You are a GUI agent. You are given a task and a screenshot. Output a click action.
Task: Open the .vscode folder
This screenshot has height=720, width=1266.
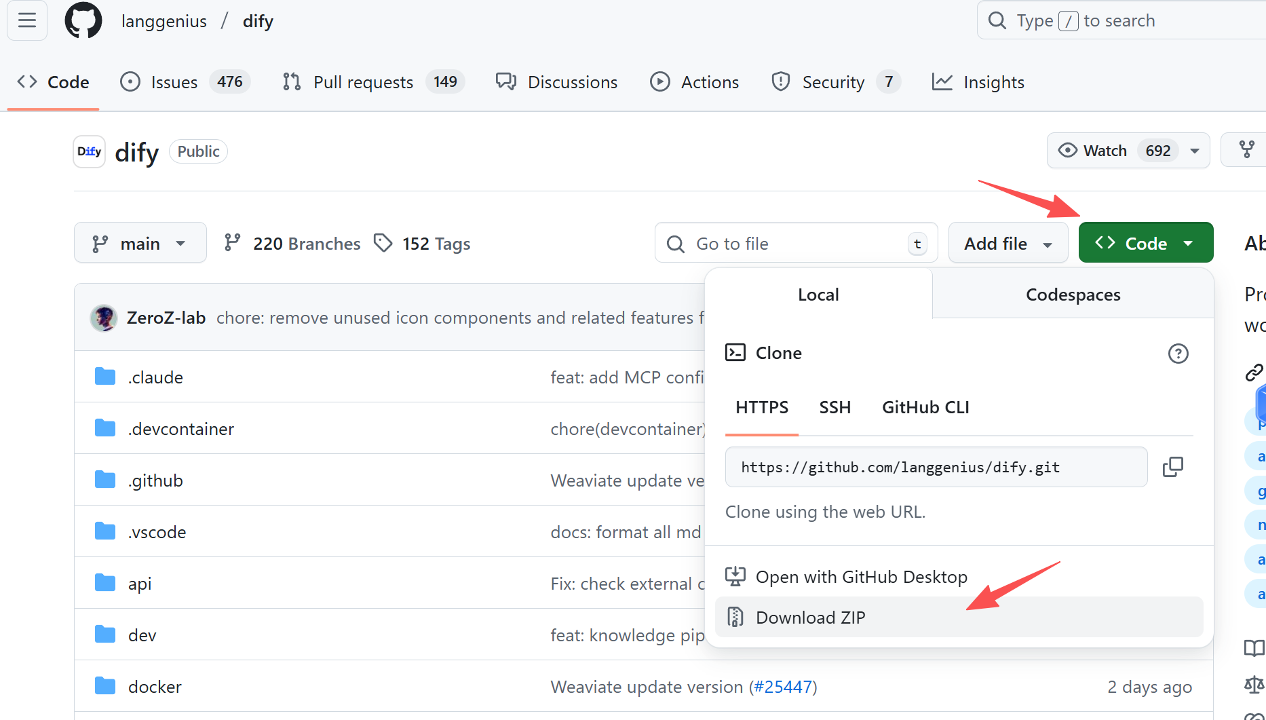(x=157, y=532)
